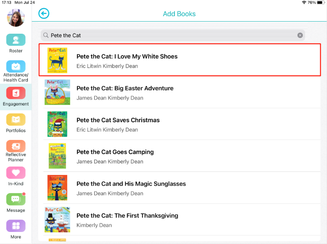
Task: Open the Roster section icon
Action: pos(16,40)
